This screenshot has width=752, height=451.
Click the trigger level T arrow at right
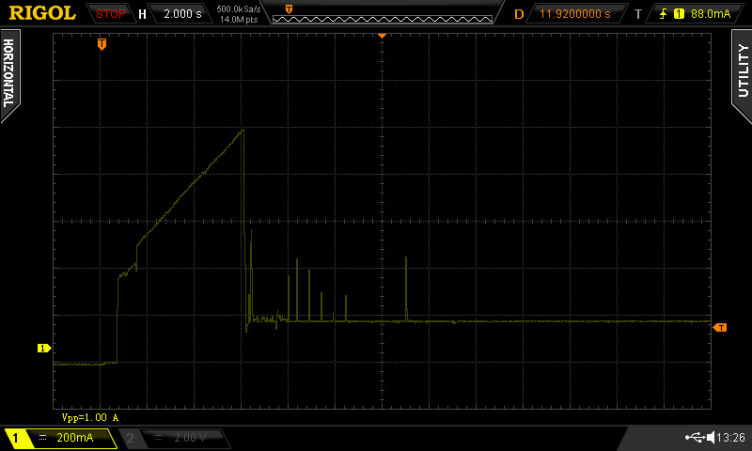[720, 327]
